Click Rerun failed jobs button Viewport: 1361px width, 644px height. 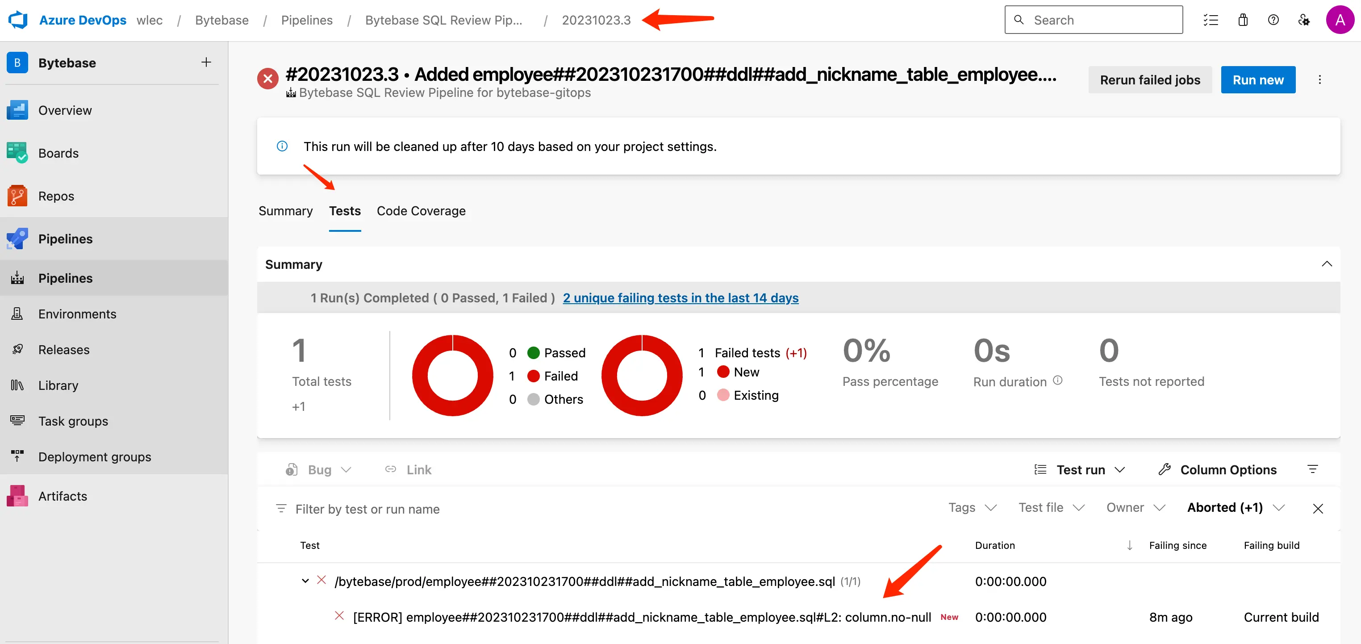[1150, 80]
